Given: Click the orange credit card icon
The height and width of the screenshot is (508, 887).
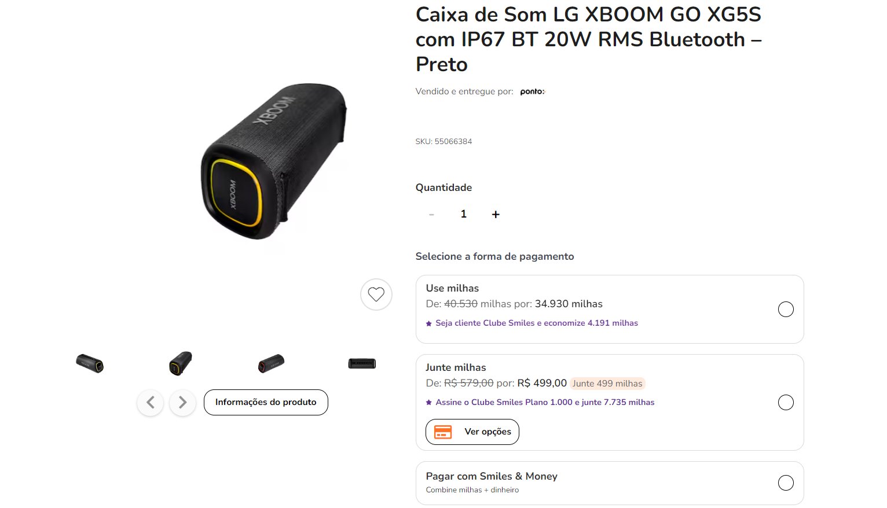Looking at the screenshot, I should tap(443, 432).
